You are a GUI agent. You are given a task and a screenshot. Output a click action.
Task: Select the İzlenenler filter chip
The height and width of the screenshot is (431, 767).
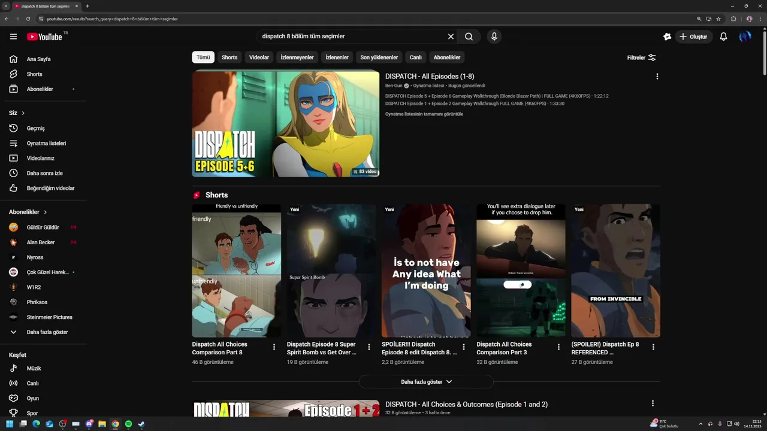tap(337, 57)
